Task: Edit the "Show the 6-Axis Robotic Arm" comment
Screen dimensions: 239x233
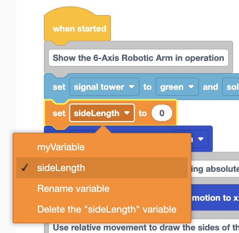Action: tap(138, 58)
